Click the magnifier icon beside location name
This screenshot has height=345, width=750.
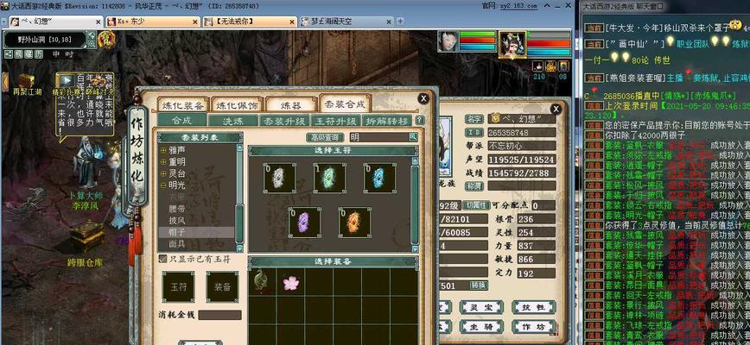point(91,44)
